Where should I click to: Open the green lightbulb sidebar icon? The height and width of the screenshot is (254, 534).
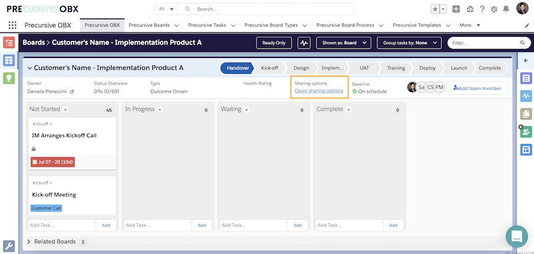[x=9, y=78]
